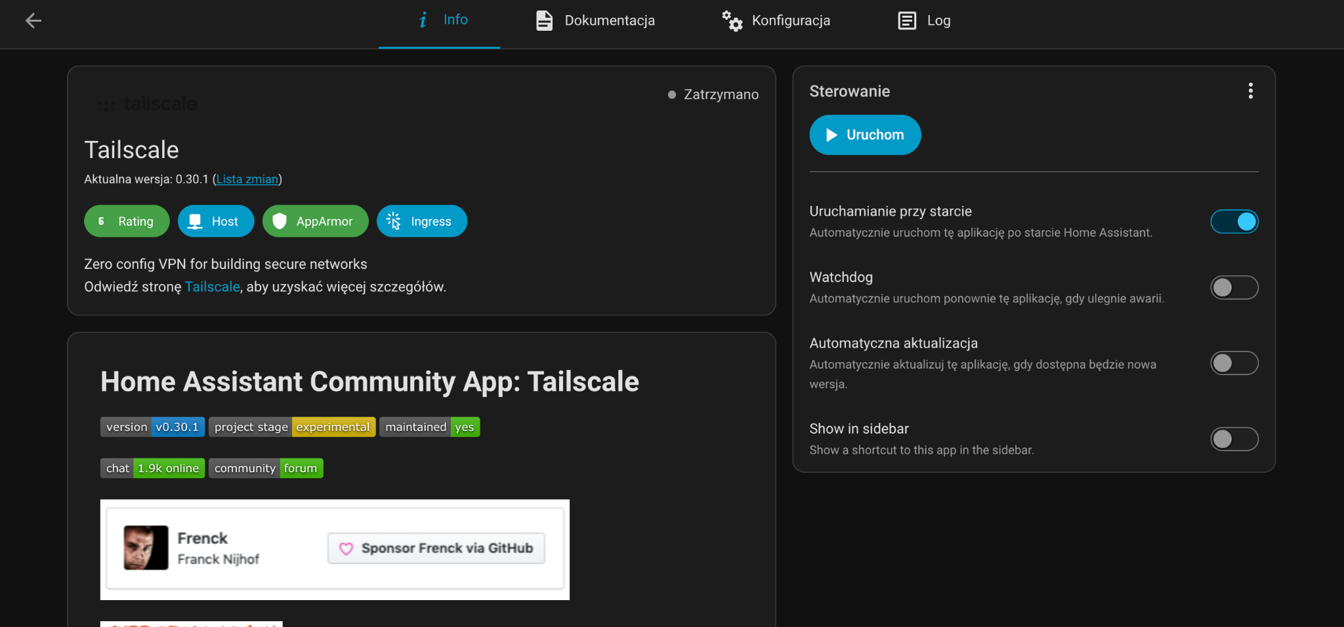Visit the Tailscale website link

click(212, 287)
